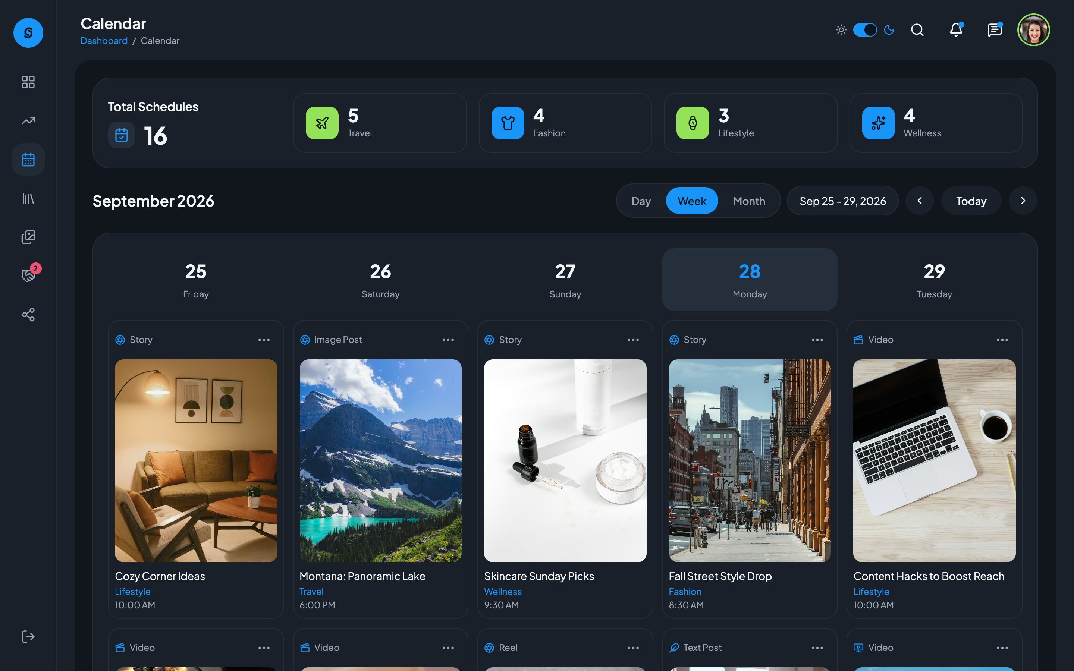This screenshot has width=1074, height=671.
Task: Click the "September 2026" heading
Action: [153, 201]
